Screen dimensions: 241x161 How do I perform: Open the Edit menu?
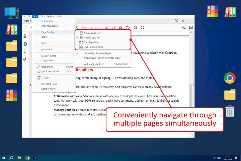point(29,16)
